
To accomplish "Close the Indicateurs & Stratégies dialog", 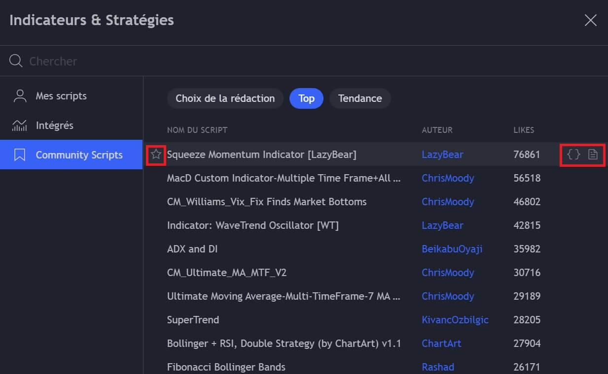I will coord(590,20).
